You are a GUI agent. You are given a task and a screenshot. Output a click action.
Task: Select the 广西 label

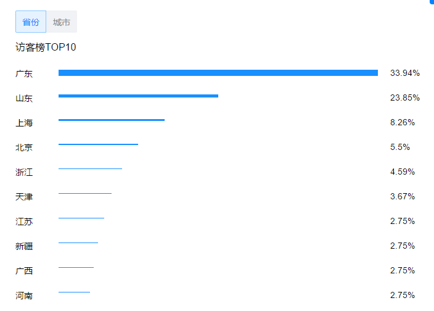24,271
